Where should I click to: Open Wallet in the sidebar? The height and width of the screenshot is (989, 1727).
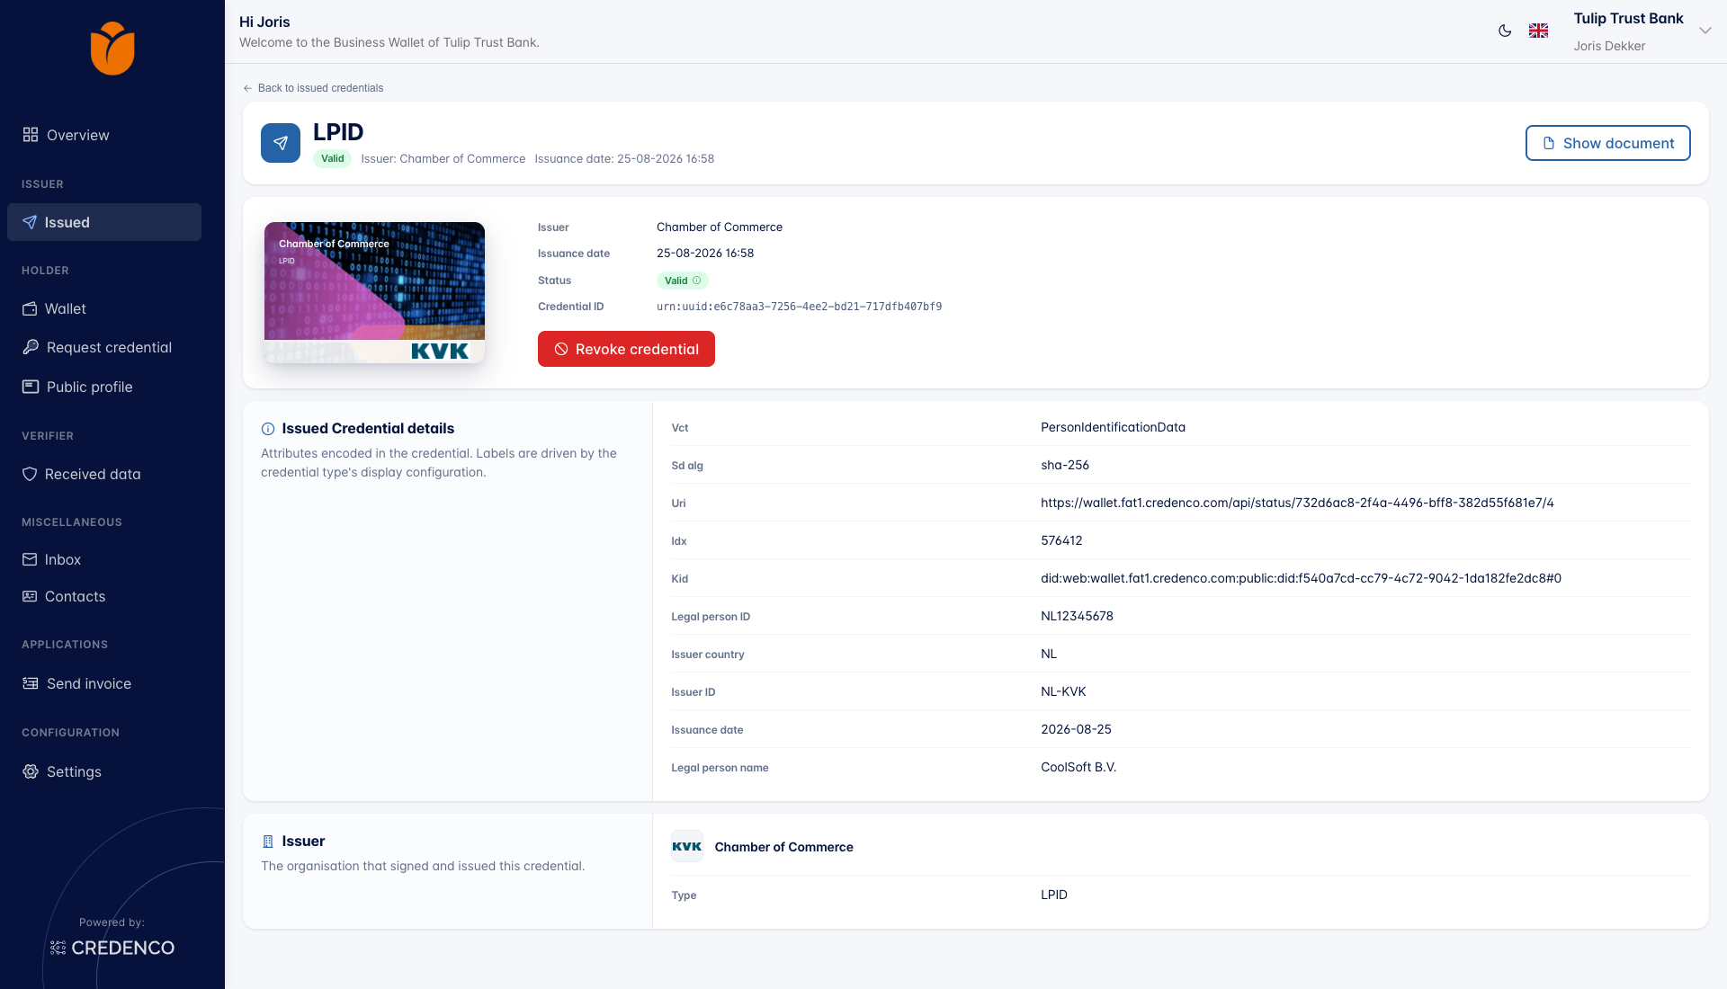click(104, 308)
